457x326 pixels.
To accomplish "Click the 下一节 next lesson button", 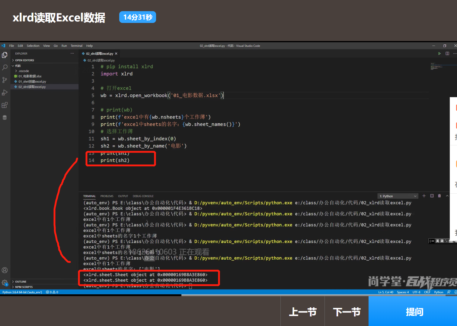I will coord(347,312).
